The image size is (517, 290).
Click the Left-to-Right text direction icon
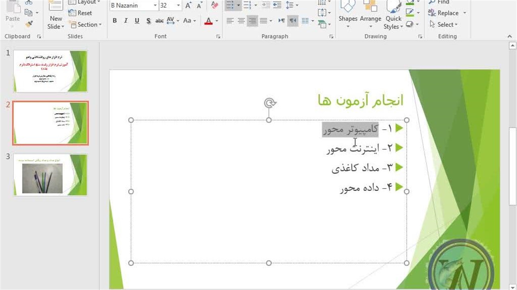click(x=282, y=21)
